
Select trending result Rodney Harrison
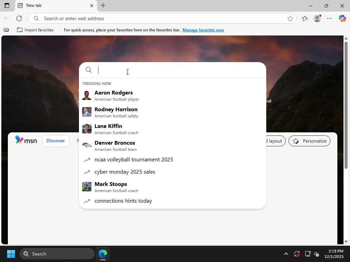(x=173, y=112)
